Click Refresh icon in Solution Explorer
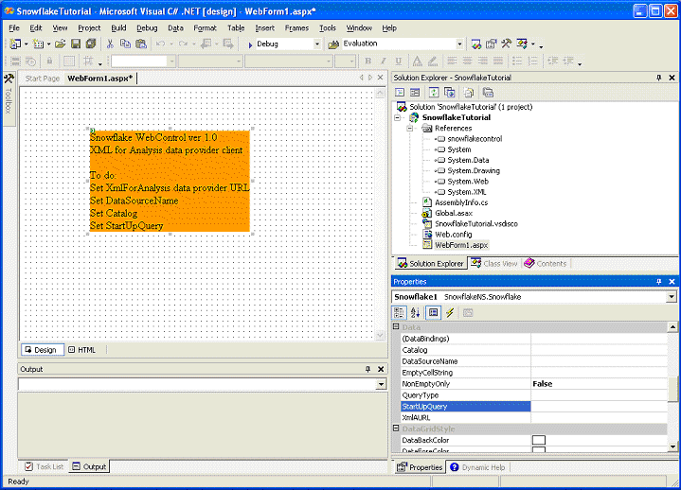This screenshot has height=490, width=681. [x=434, y=93]
